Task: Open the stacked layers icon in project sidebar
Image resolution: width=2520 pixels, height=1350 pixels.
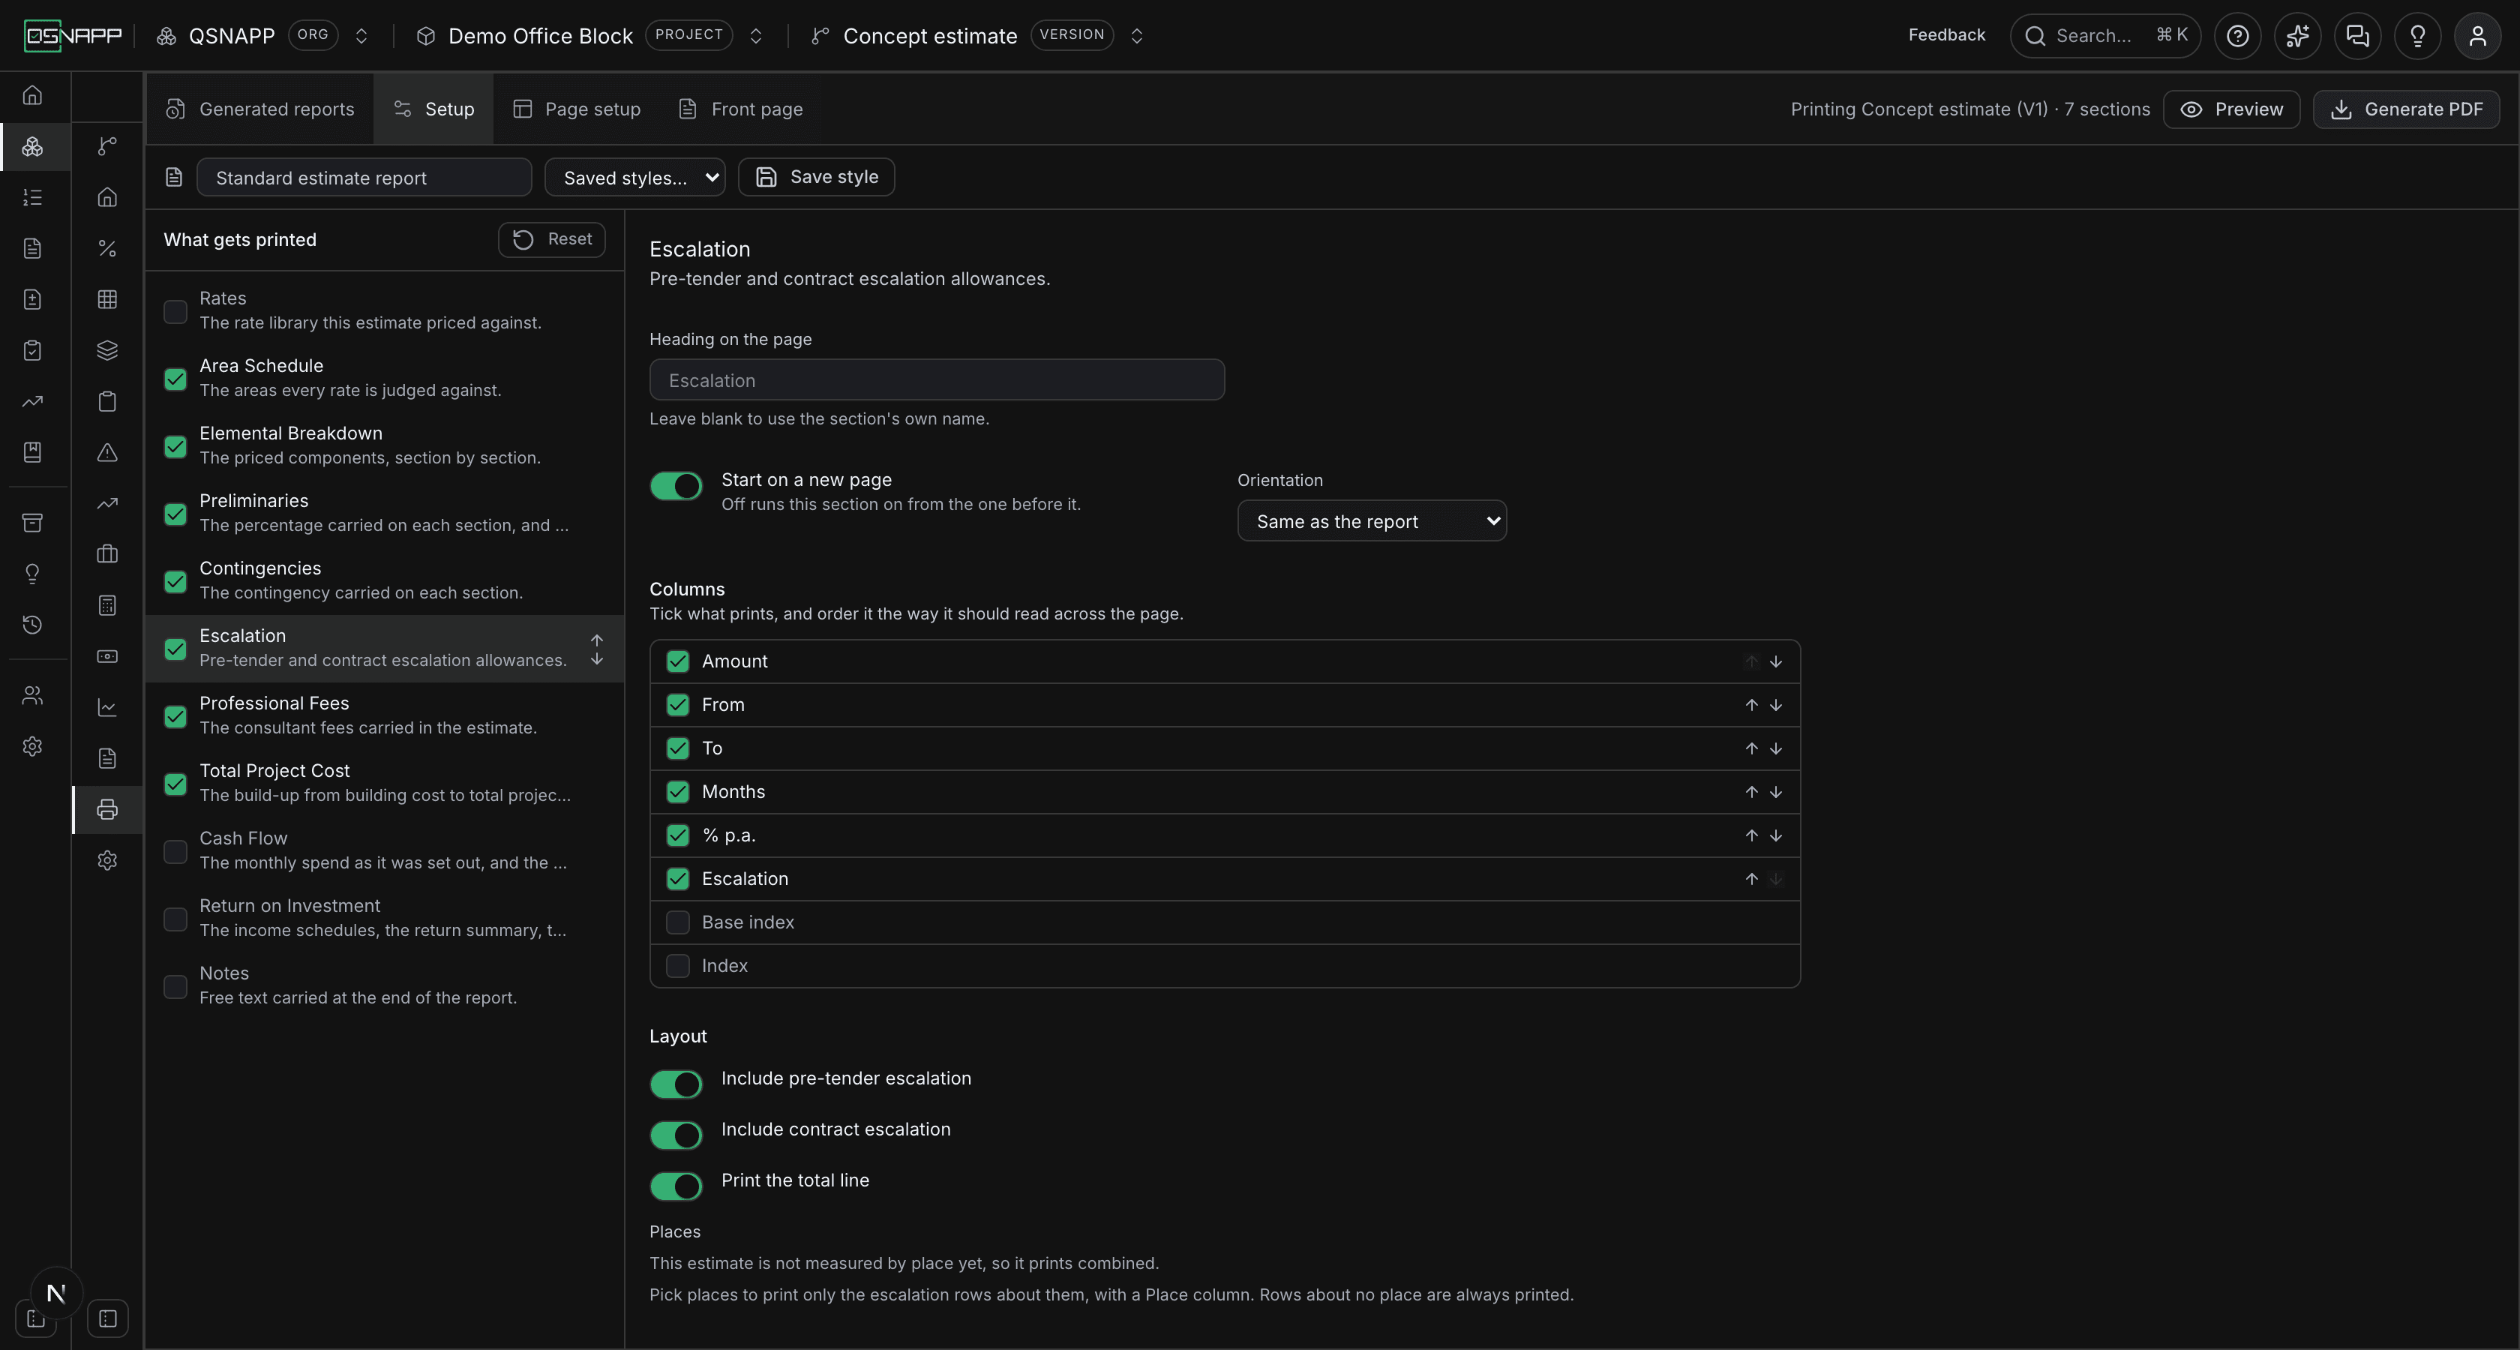Action: point(107,350)
